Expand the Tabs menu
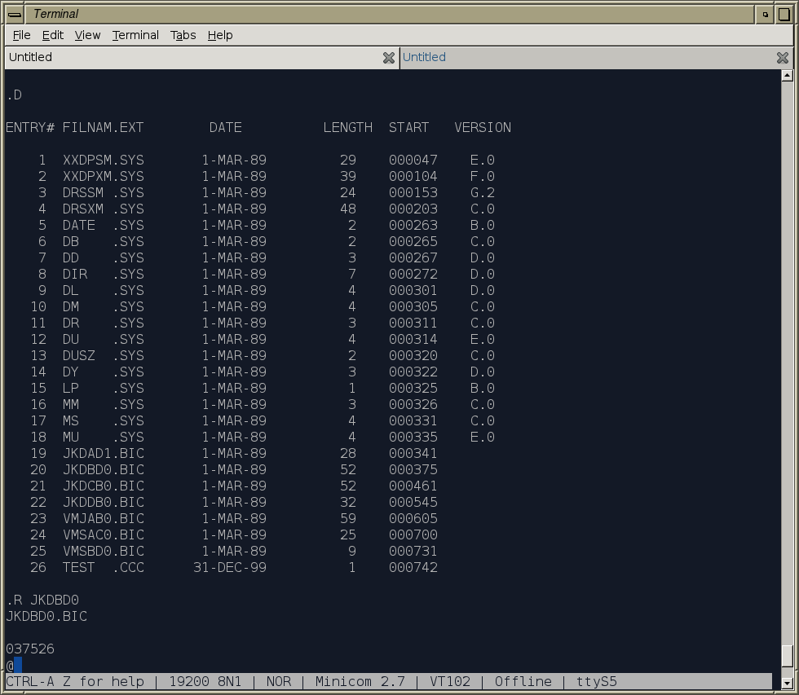 click(183, 35)
